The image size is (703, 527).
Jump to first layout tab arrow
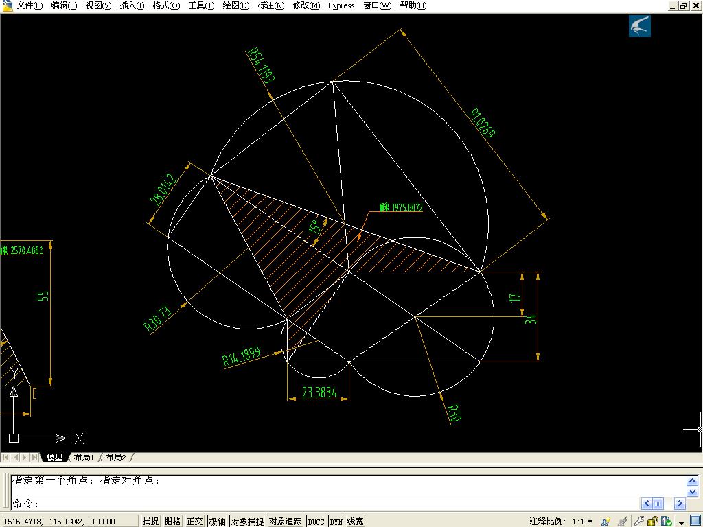[5, 458]
